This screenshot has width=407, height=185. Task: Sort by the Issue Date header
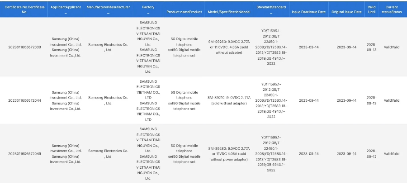(308, 11)
